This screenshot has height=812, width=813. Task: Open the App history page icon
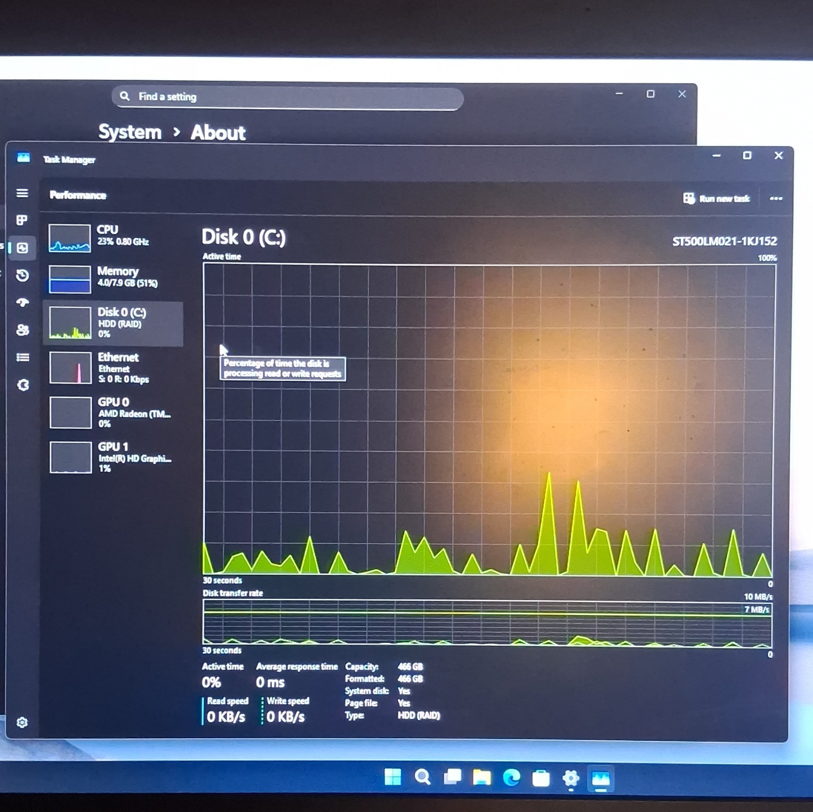(22, 275)
